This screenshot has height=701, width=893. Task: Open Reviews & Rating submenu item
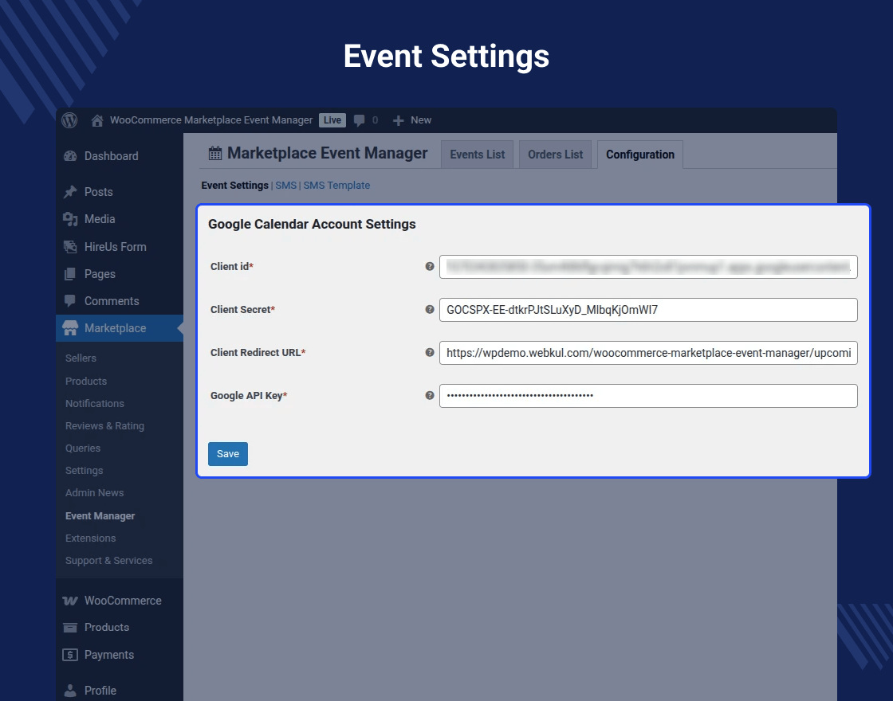click(x=104, y=425)
